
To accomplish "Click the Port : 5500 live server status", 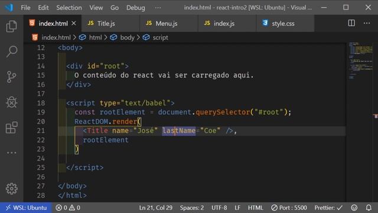I will point(289,208).
